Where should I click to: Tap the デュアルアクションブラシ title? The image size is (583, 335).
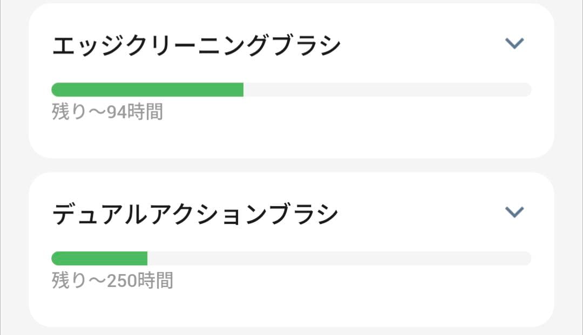(195, 215)
